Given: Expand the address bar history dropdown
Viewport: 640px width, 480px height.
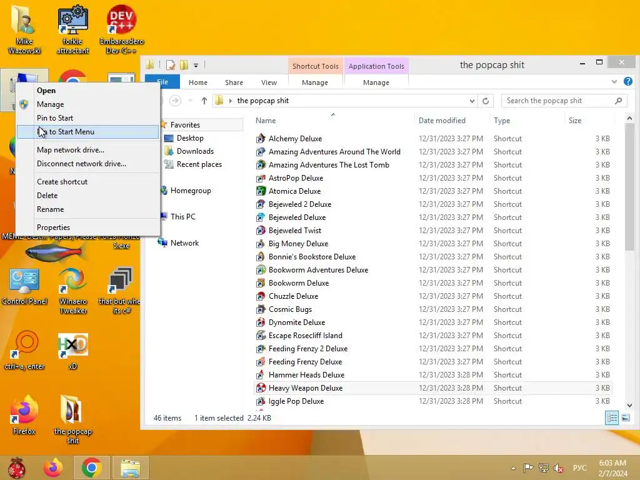Looking at the screenshot, I should point(472,101).
